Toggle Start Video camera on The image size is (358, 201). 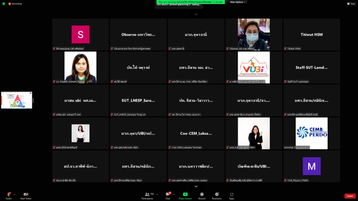pyautogui.click(x=26, y=195)
